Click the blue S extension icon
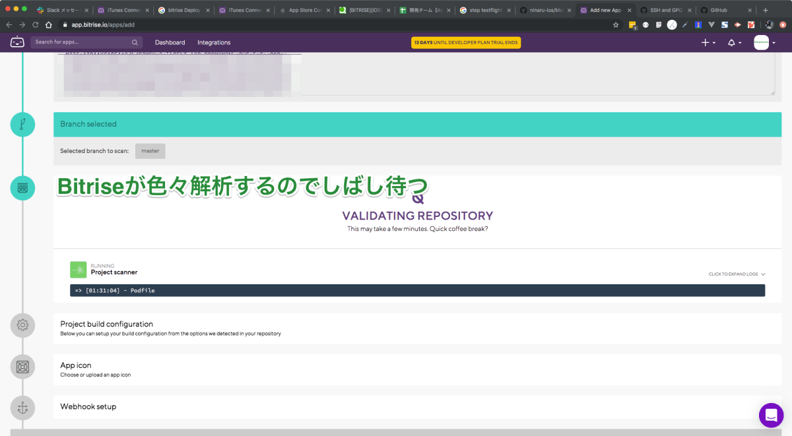792x436 pixels. [725, 24]
